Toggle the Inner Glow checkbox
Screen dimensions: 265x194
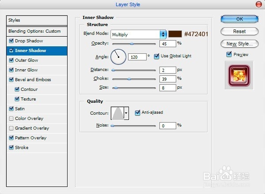click(11, 70)
